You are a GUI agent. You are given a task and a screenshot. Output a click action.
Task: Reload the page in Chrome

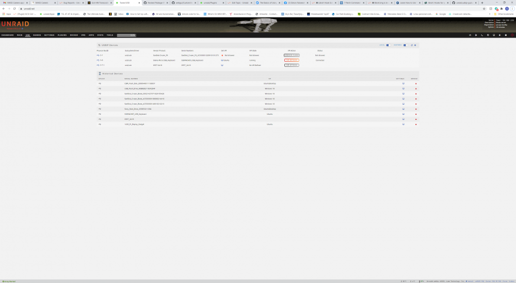coord(14,9)
